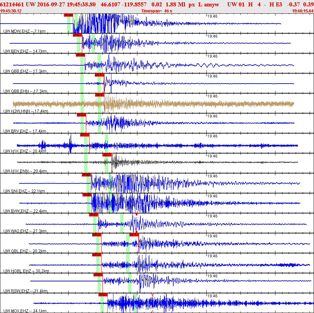
Task: Select the iS 0 pick on H1K ENN
Action: tap(107, 155)
